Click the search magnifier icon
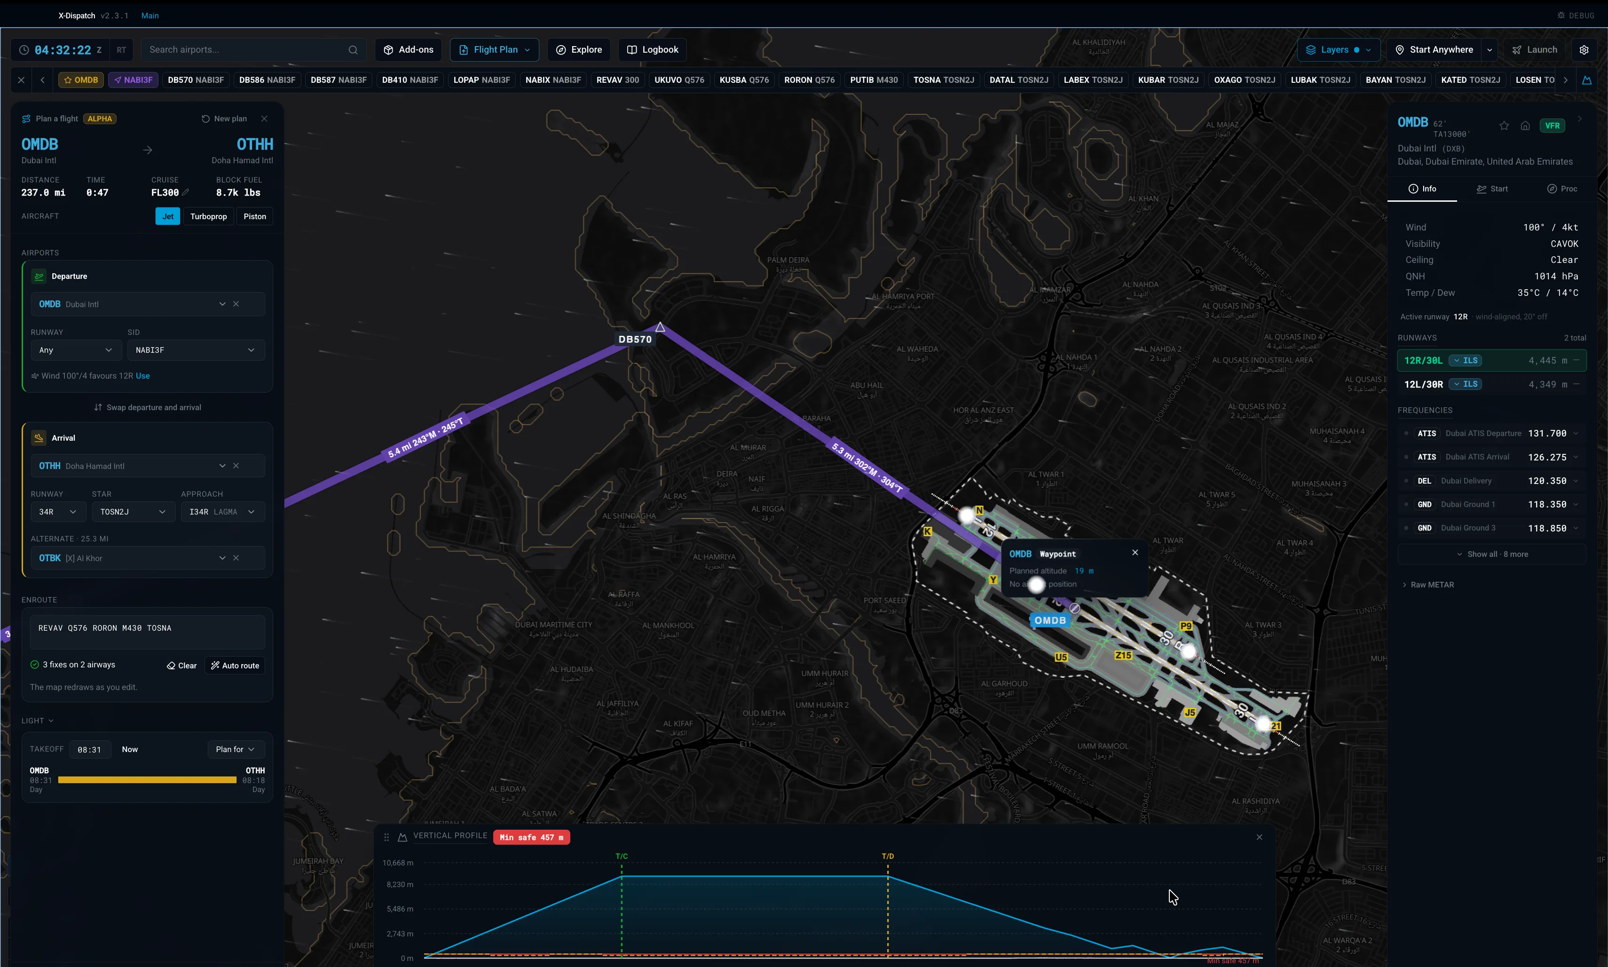 [353, 49]
